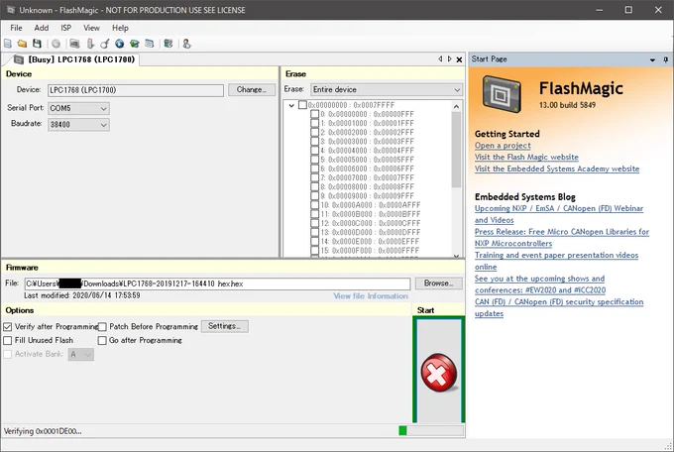Open CAN (FD) security specification updates link

pyautogui.click(x=559, y=307)
